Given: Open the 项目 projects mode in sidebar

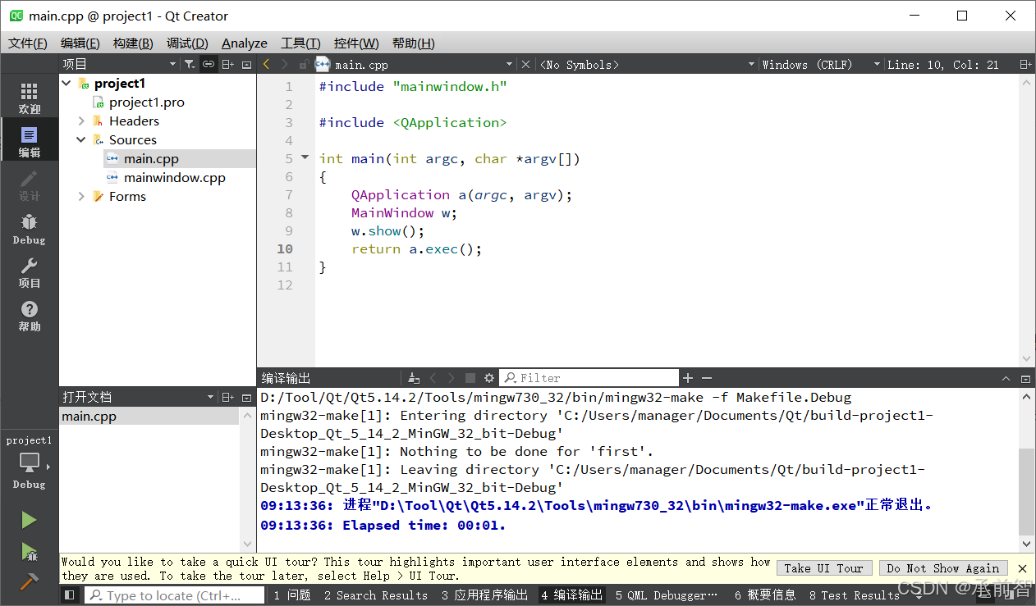Looking at the screenshot, I should [x=30, y=272].
